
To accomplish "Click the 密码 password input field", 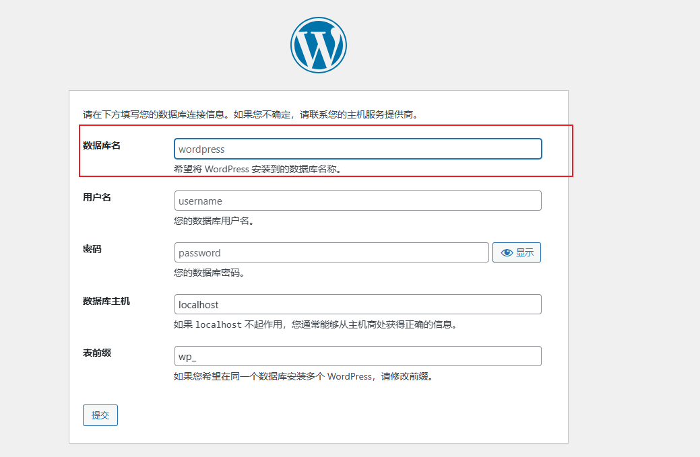I will click(x=331, y=252).
